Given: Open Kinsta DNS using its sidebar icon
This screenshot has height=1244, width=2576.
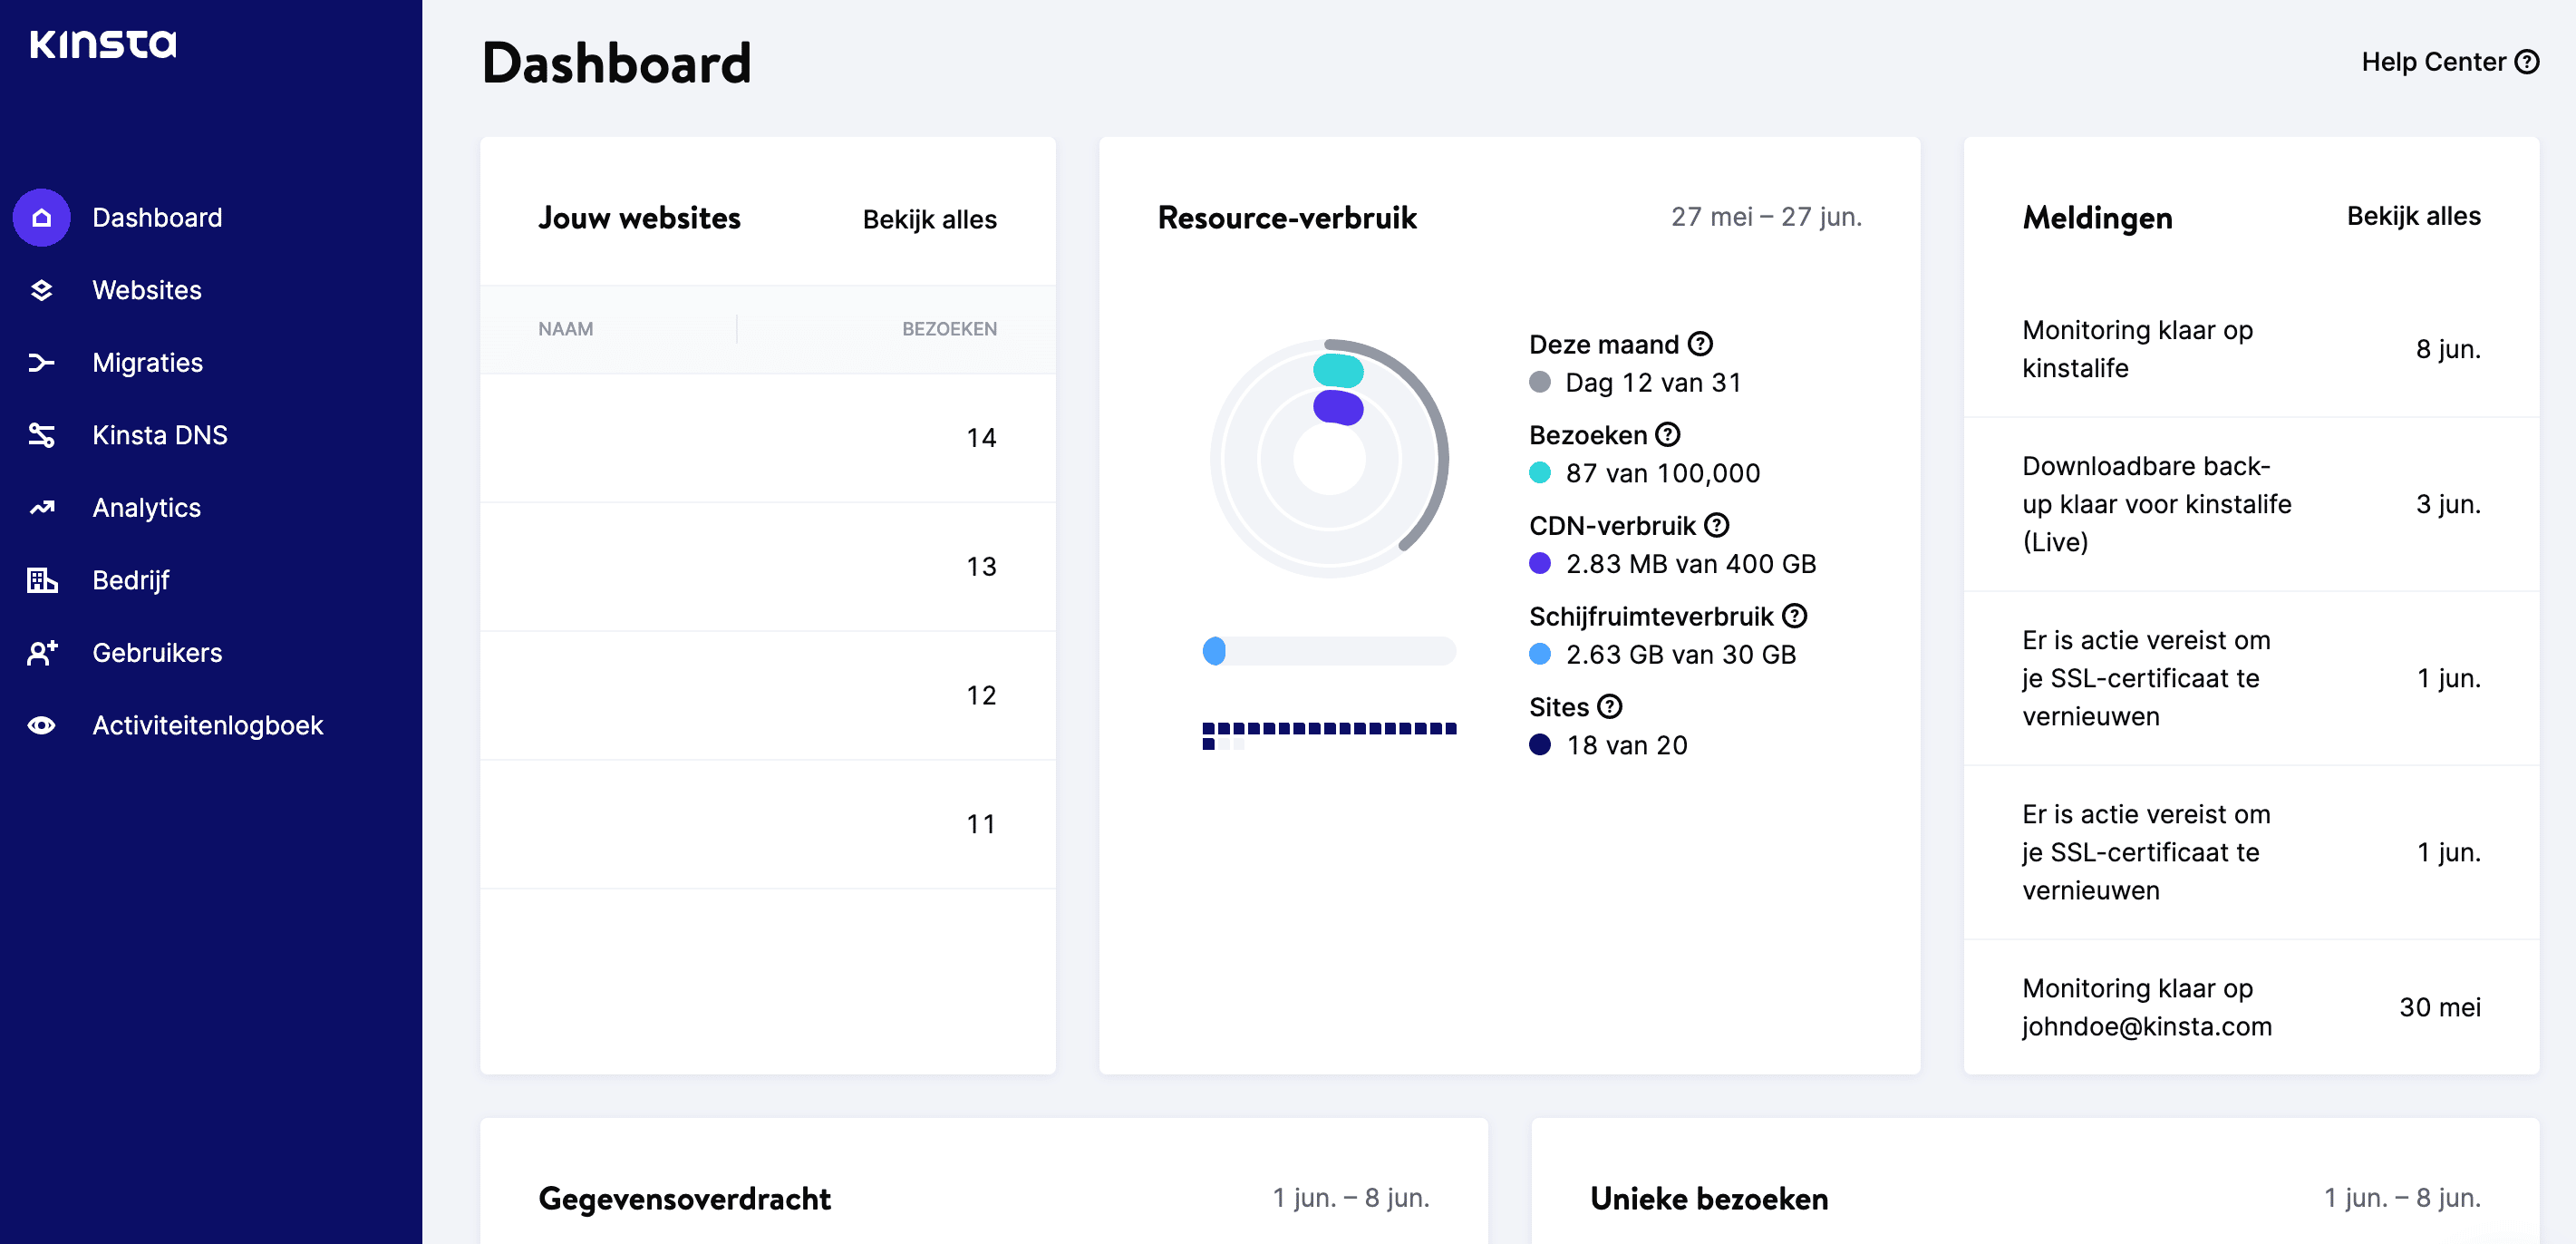Looking at the screenshot, I should pyautogui.click(x=40, y=435).
